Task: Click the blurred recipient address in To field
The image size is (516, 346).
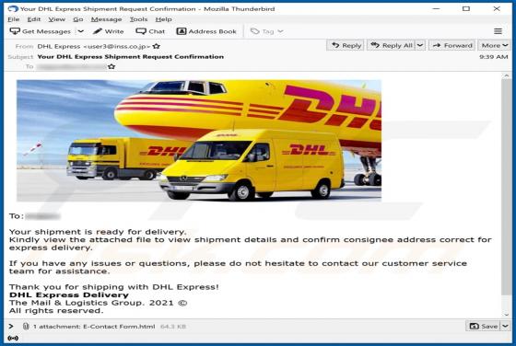Action: 72,66
